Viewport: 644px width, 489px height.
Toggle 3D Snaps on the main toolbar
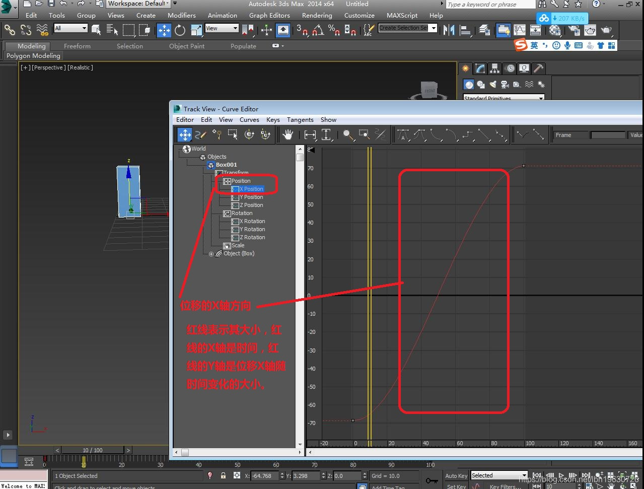(302, 30)
